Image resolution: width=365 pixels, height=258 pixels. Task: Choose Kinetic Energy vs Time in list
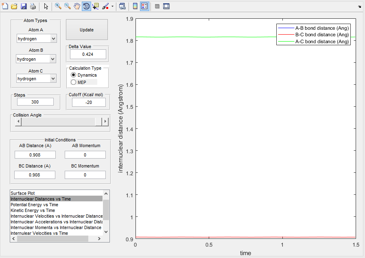point(33,210)
